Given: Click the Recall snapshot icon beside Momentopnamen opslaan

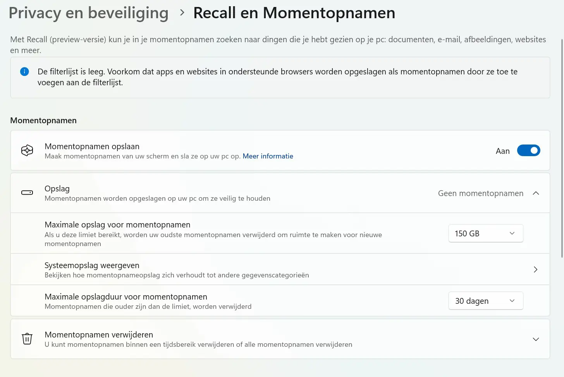Looking at the screenshot, I should pos(27,150).
